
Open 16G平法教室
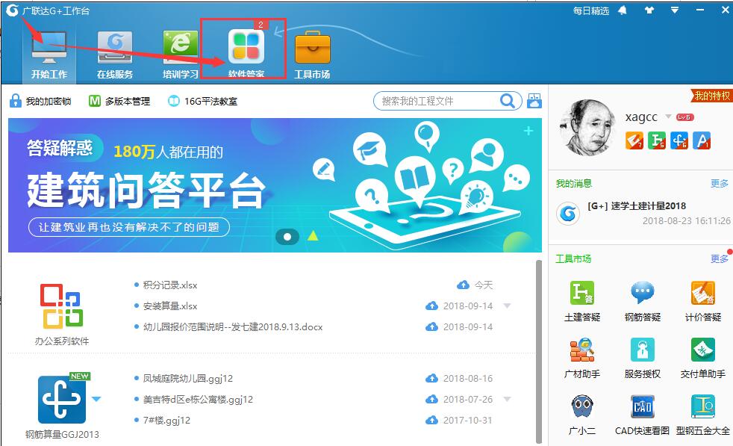tap(202, 101)
